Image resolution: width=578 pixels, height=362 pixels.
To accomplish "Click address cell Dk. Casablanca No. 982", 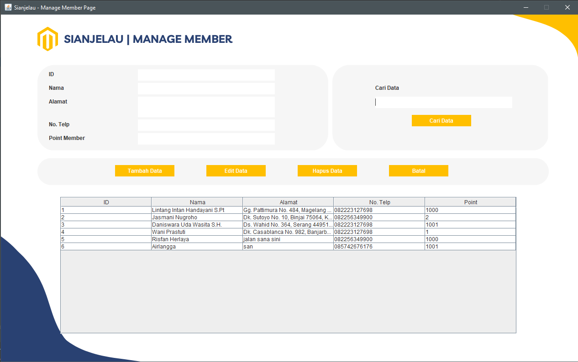I will click(x=288, y=232).
